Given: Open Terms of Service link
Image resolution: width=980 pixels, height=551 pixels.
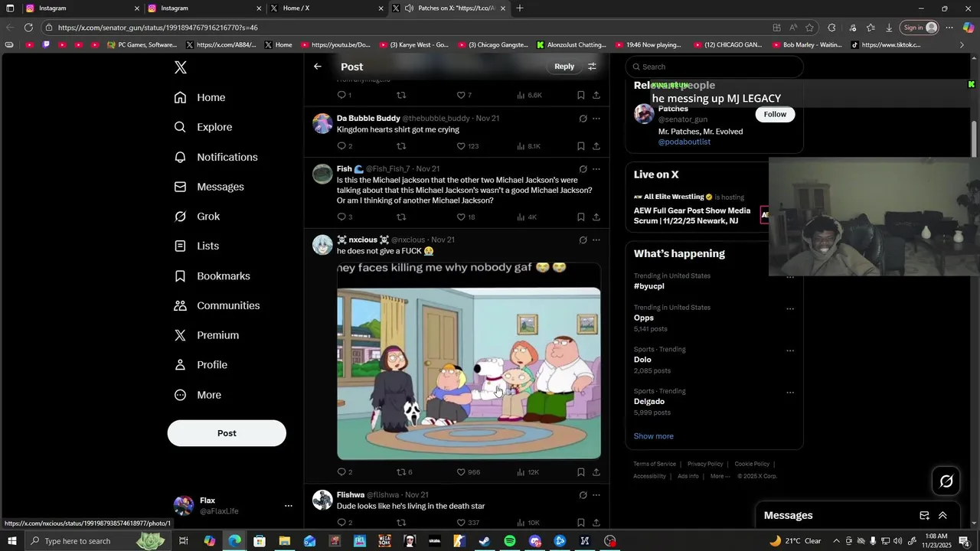Looking at the screenshot, I should tap(655, 464).
